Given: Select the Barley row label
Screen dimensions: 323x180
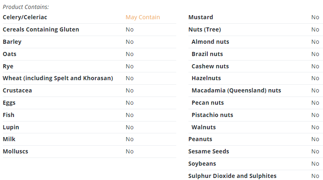Looking at the screenshot, I should tap(12, 42).
